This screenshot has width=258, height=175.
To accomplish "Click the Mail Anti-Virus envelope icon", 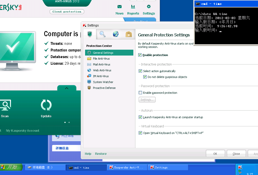I will 89,64.
